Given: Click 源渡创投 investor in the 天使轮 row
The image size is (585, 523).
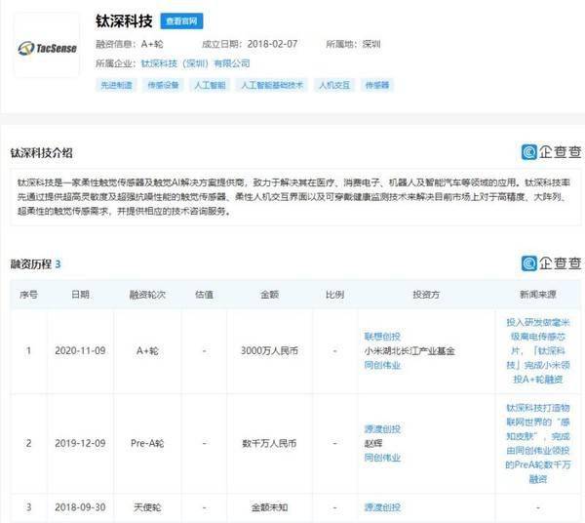Looking at the screenshot, I should (382, 507).
